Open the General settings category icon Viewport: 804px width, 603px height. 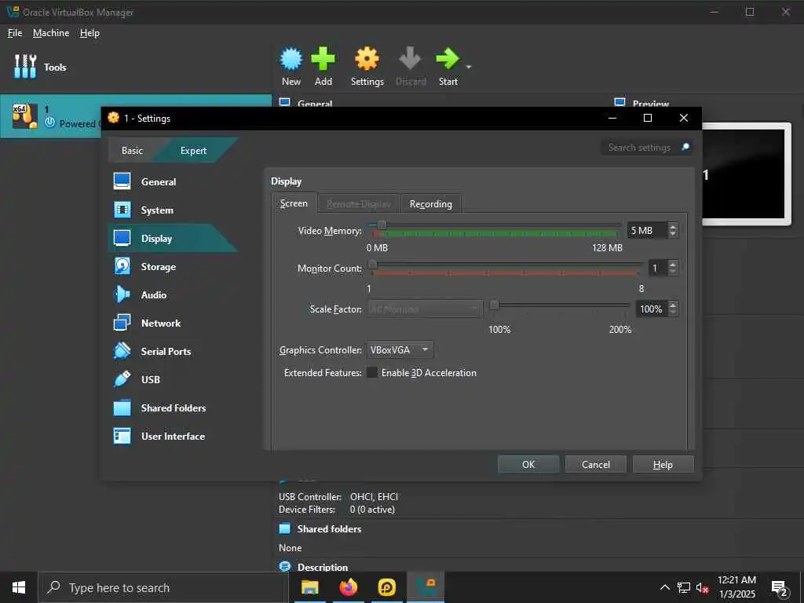(122, 181)
